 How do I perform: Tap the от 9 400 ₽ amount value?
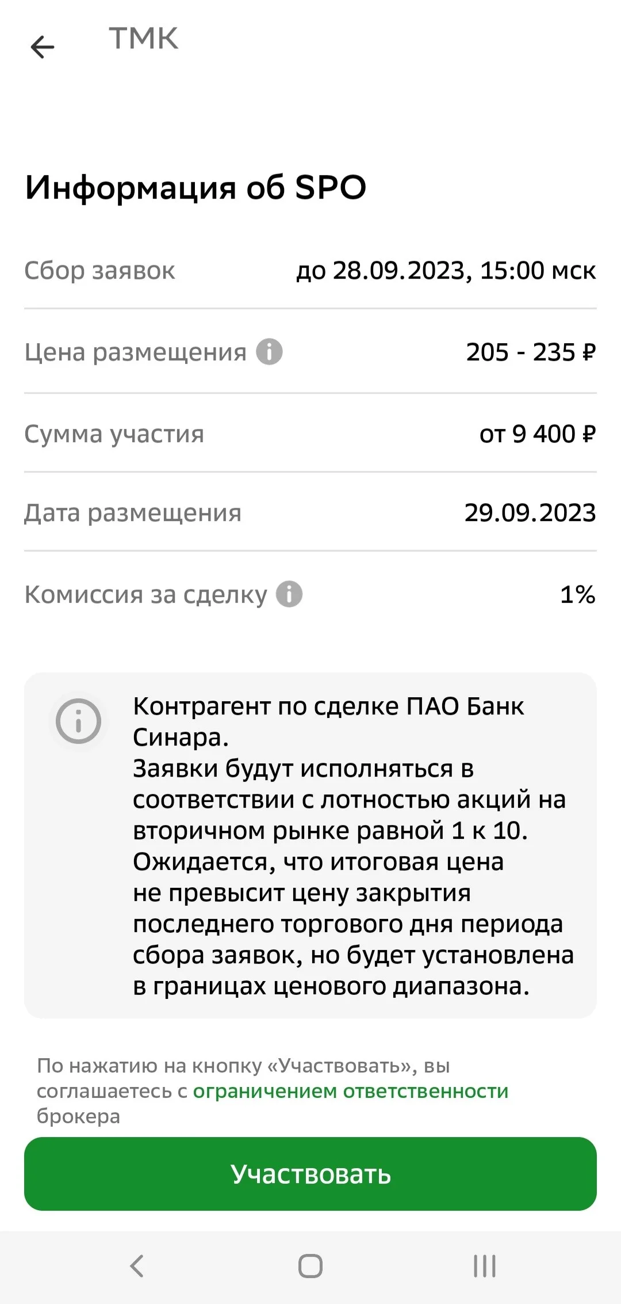[x=538, y=434]
